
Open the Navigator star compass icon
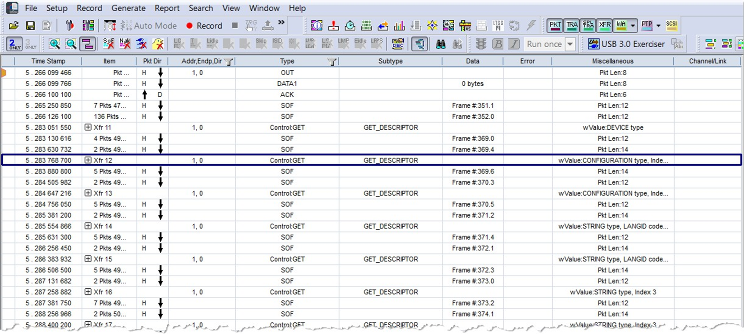click(432, 25)
